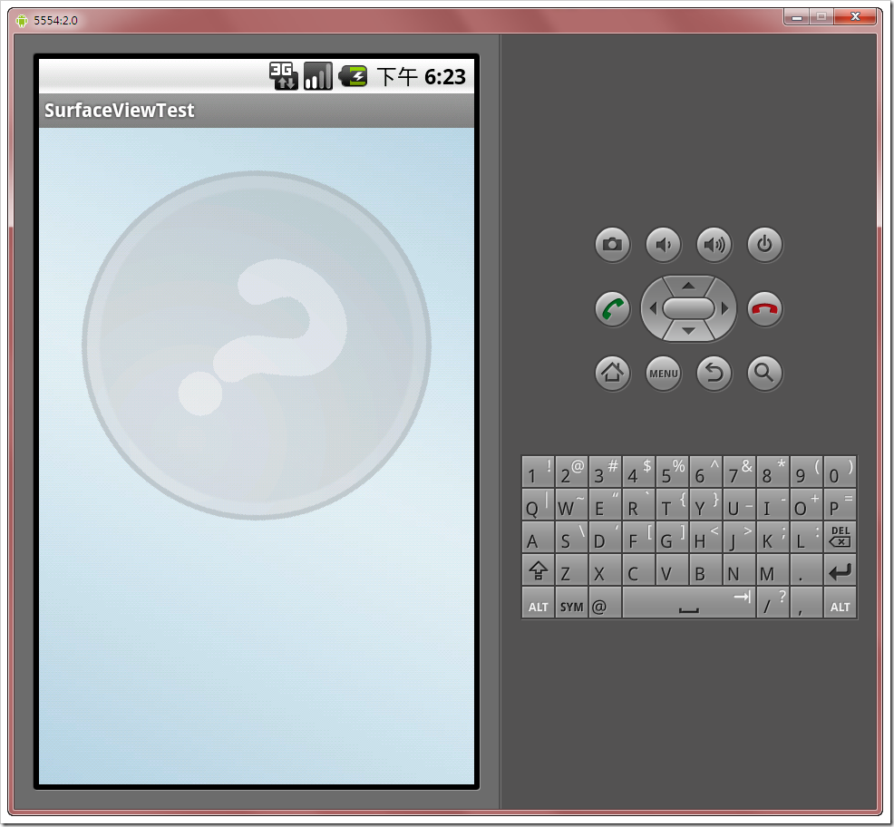Click the B key

pos(705,570)
